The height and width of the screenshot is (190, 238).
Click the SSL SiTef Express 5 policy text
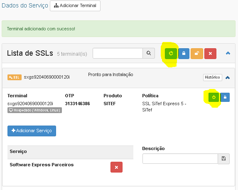[x=164, y=106]
